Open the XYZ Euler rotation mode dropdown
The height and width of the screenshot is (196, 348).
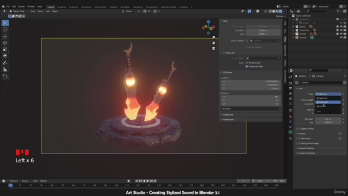251,109
